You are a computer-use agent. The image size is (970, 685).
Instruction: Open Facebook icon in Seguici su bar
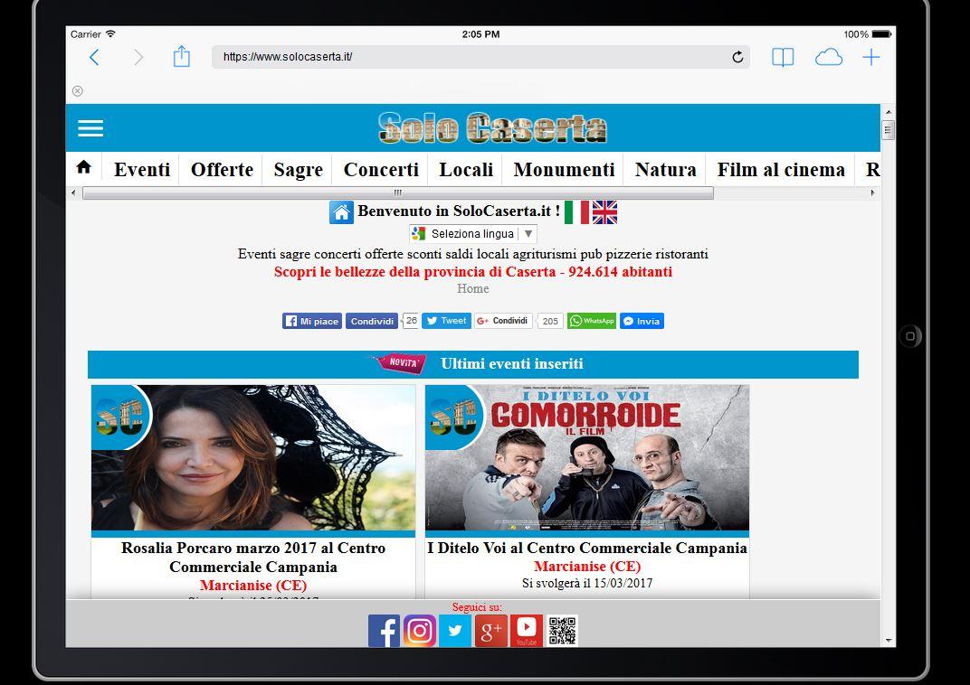tap(384, 631)
